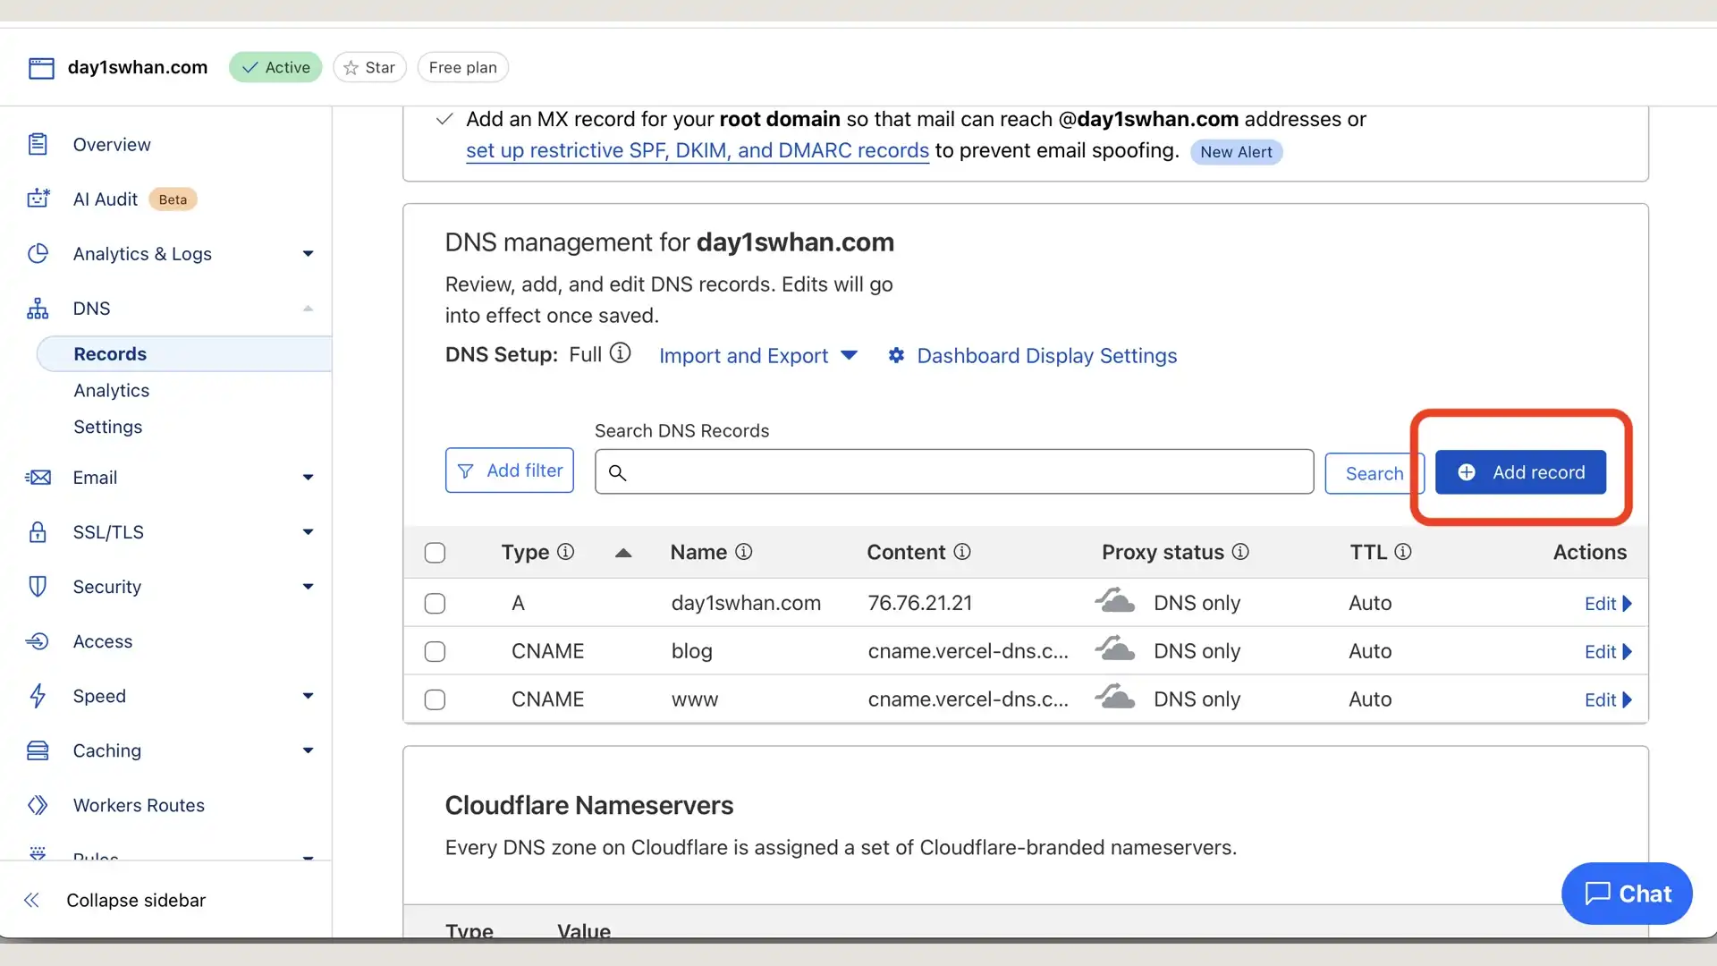Click the Active status badge

[x=275, y=68]
